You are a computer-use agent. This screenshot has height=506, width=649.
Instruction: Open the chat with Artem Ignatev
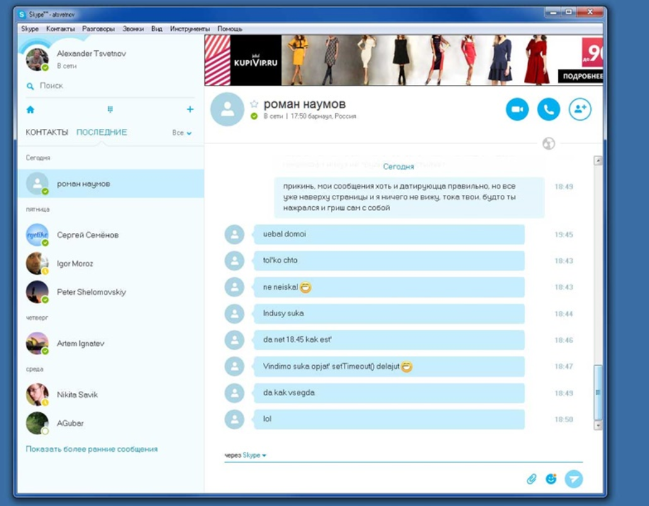coord(111,343)
